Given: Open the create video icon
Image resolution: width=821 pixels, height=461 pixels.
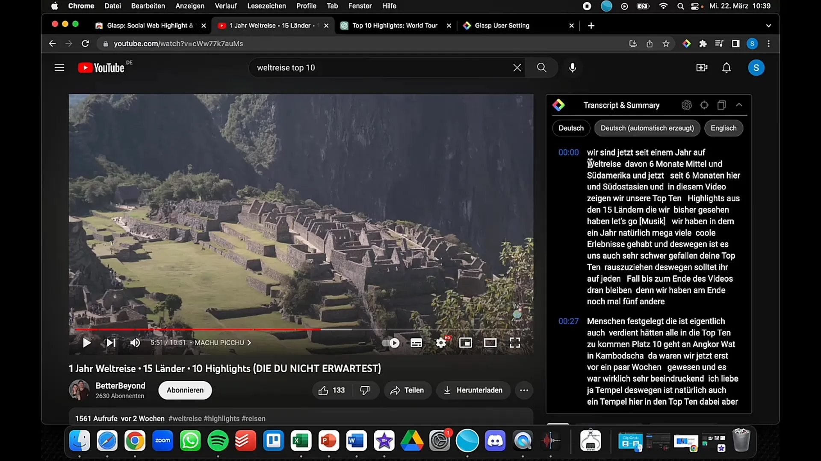Looking at the screenshot, I should point(702,68).
